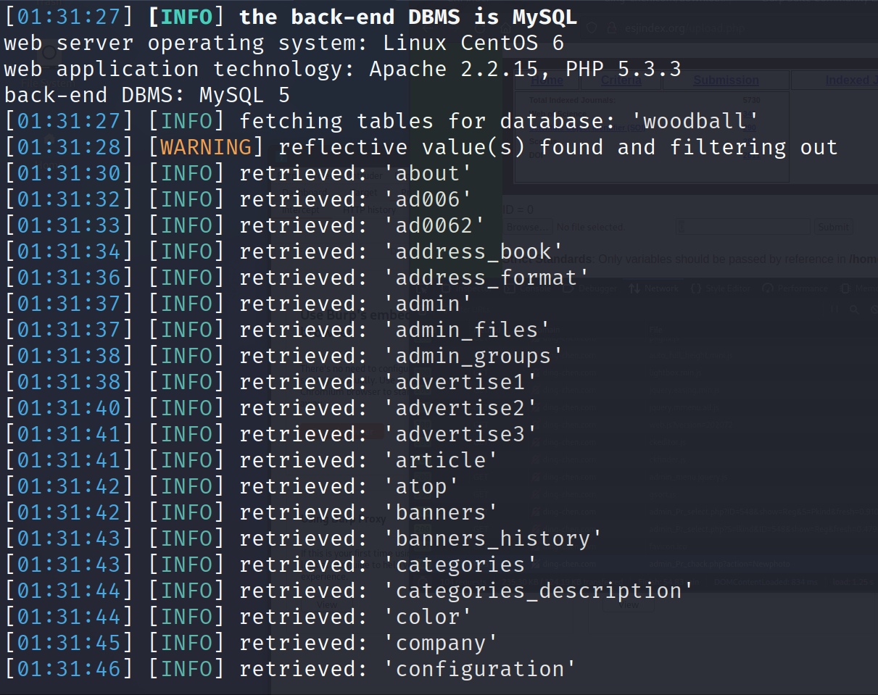Click the 'color' table name
The height and width of the screenshot is (695, 878).
pos(428,617)
